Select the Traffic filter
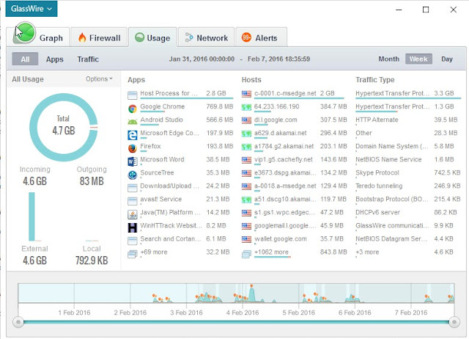The image size is (469, 339). [88, 59]
